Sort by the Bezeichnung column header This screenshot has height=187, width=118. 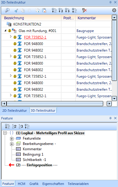tap(31, 18)
